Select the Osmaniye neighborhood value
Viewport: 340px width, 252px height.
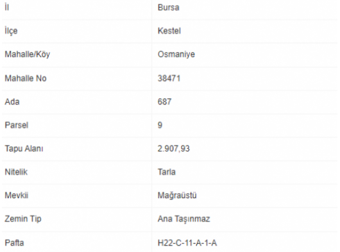click(x=176, y=54)
